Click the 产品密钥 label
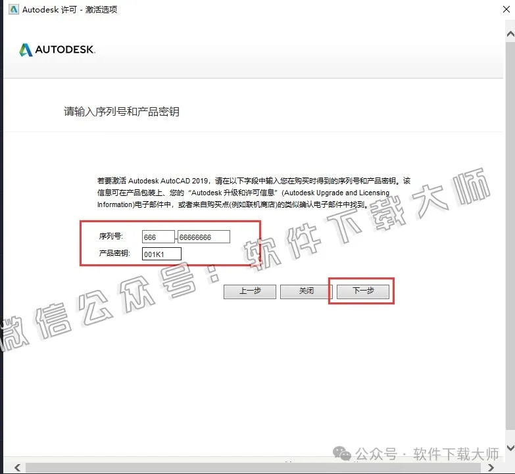Viewport: 515px width, 474px height. [114, 253]
